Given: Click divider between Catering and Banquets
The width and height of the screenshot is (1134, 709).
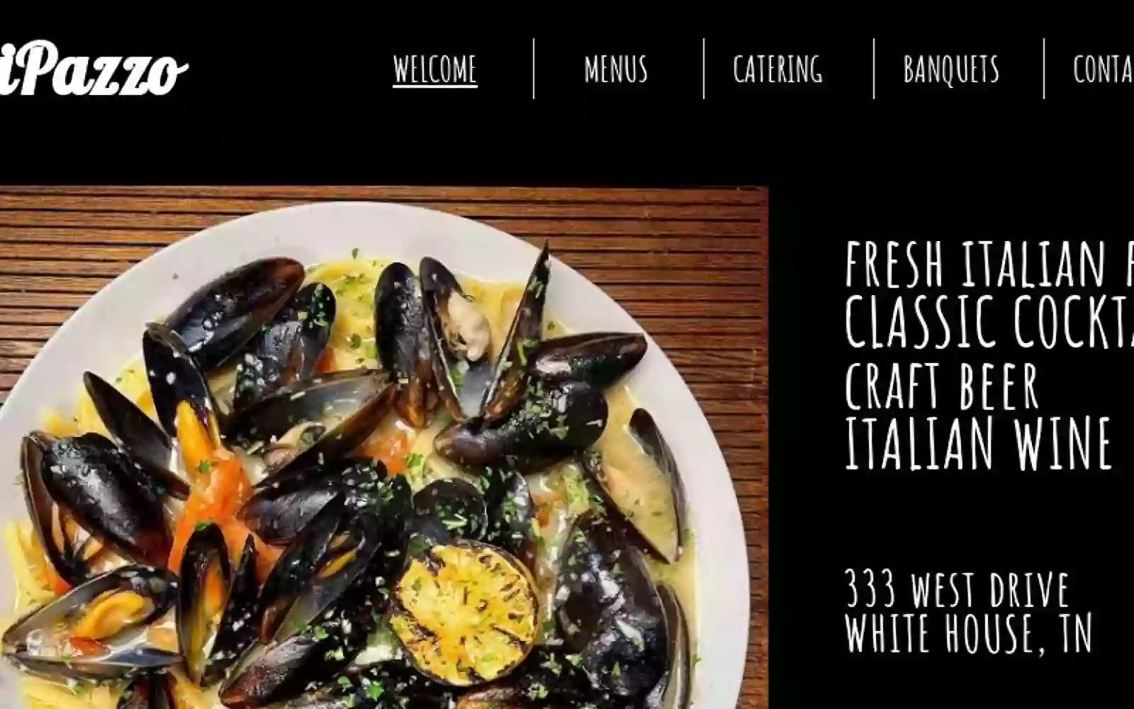Looking at the screenshot, I should click(x=874, y=69).
